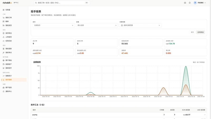Image resolution: width=211 pixels, height=119 pixels.
Task: Click the dashboard icon 仪表盘 in sidebar
Action: [3, 10]
